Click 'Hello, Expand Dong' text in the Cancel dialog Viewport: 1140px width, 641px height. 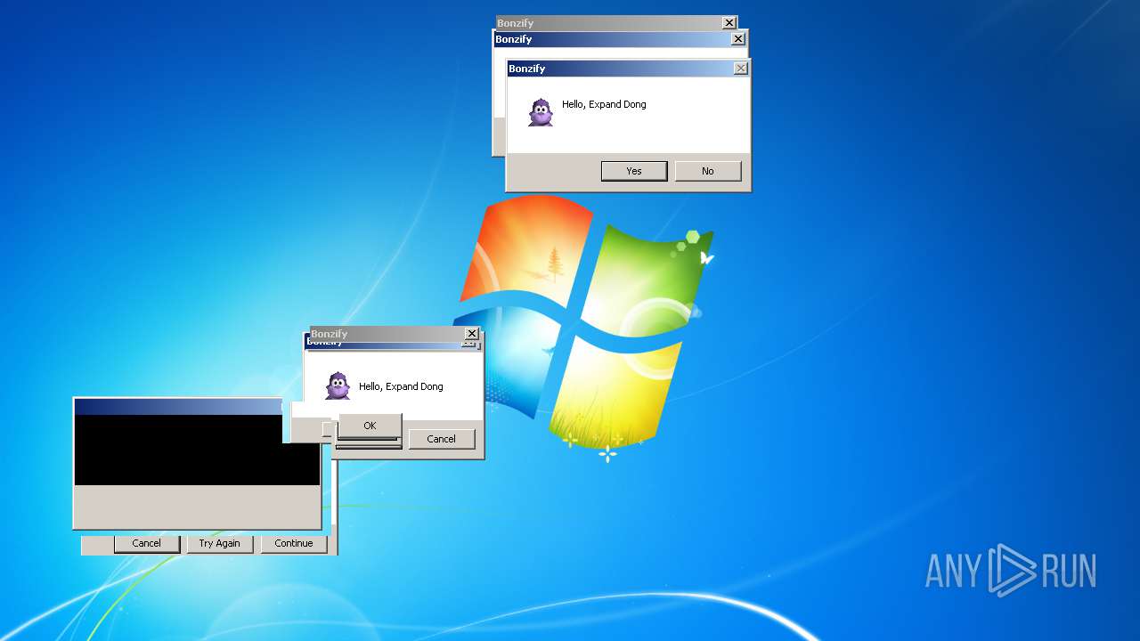[x=401, y=386]
